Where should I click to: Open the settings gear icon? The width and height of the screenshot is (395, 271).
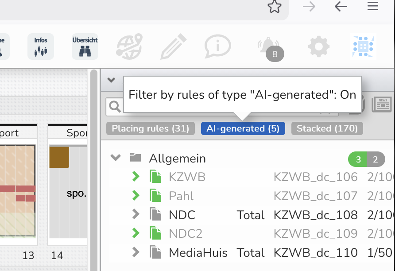click(319, 46)
